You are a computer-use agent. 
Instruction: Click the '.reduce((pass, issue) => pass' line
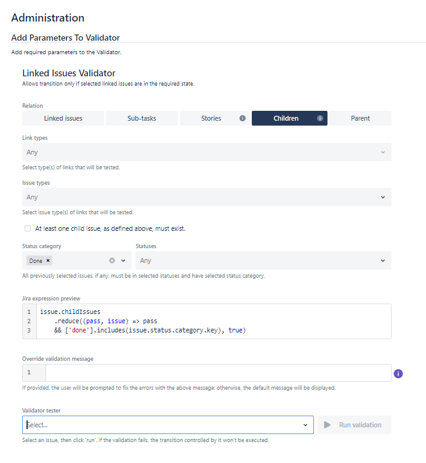click(x=105, y=321)
